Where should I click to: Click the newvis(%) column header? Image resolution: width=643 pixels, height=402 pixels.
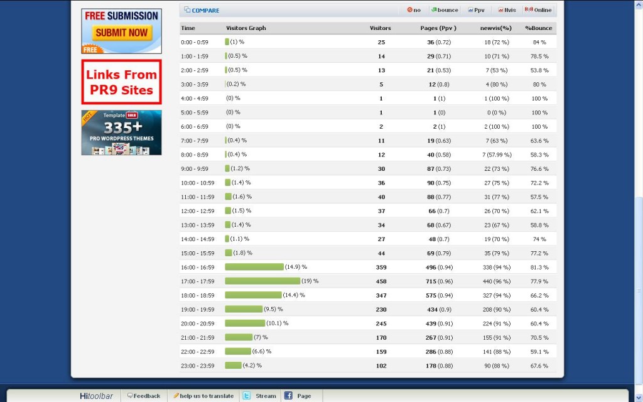tap(496, 28)
